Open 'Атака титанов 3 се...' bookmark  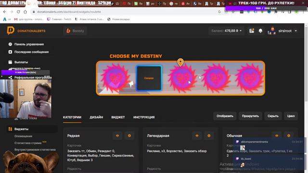click(89, 19)
